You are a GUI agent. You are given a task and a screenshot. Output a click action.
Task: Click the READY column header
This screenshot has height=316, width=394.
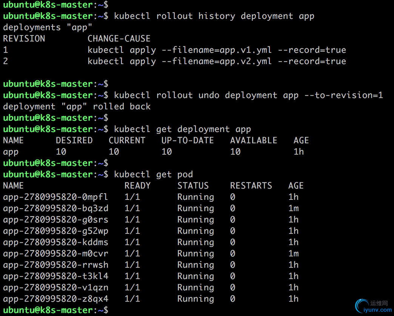tap(137, 186)
